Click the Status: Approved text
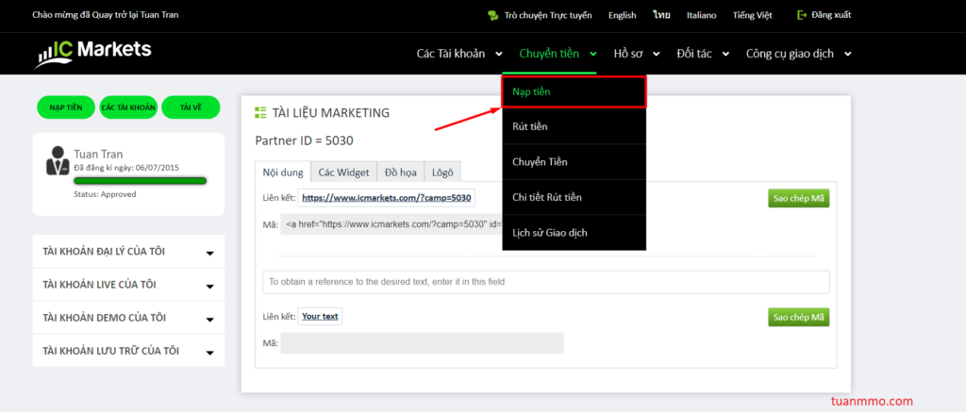966x412 pixels. (x=105, y=194)
